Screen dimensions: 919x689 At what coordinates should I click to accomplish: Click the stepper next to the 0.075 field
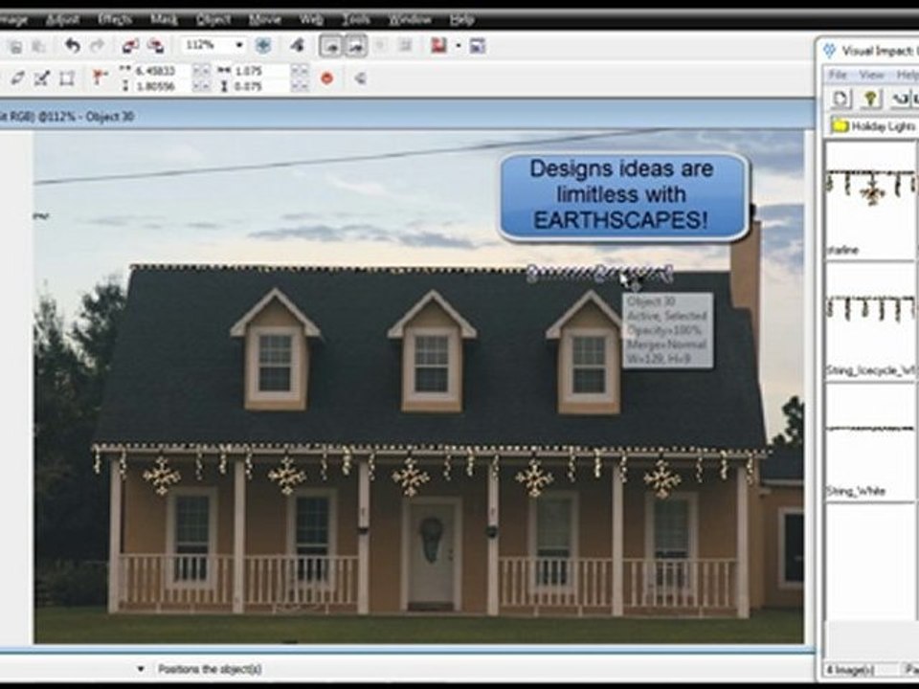click(300, 86)
